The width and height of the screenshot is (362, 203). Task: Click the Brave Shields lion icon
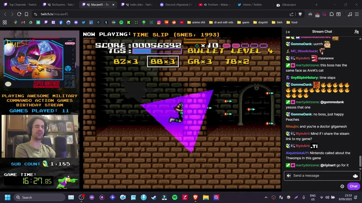[300, 14]
